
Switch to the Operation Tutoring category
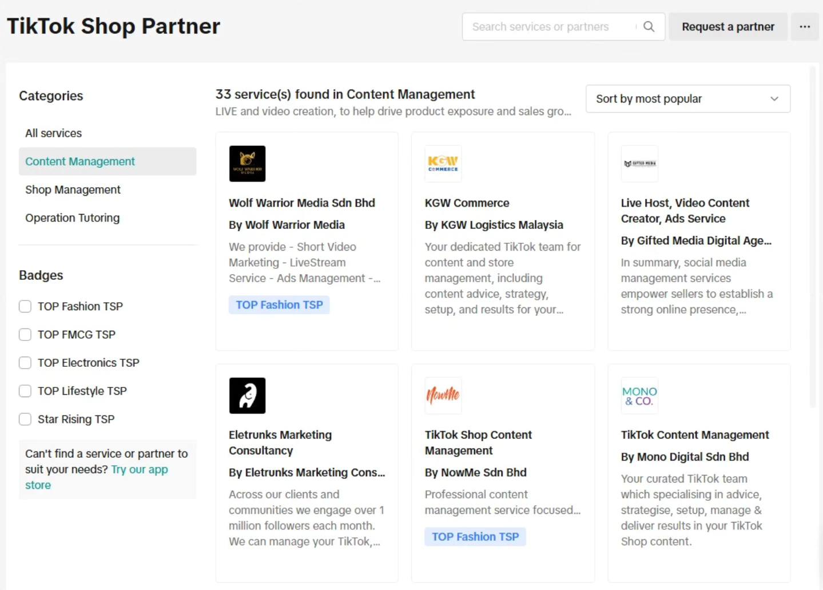[x=72, y=218]
